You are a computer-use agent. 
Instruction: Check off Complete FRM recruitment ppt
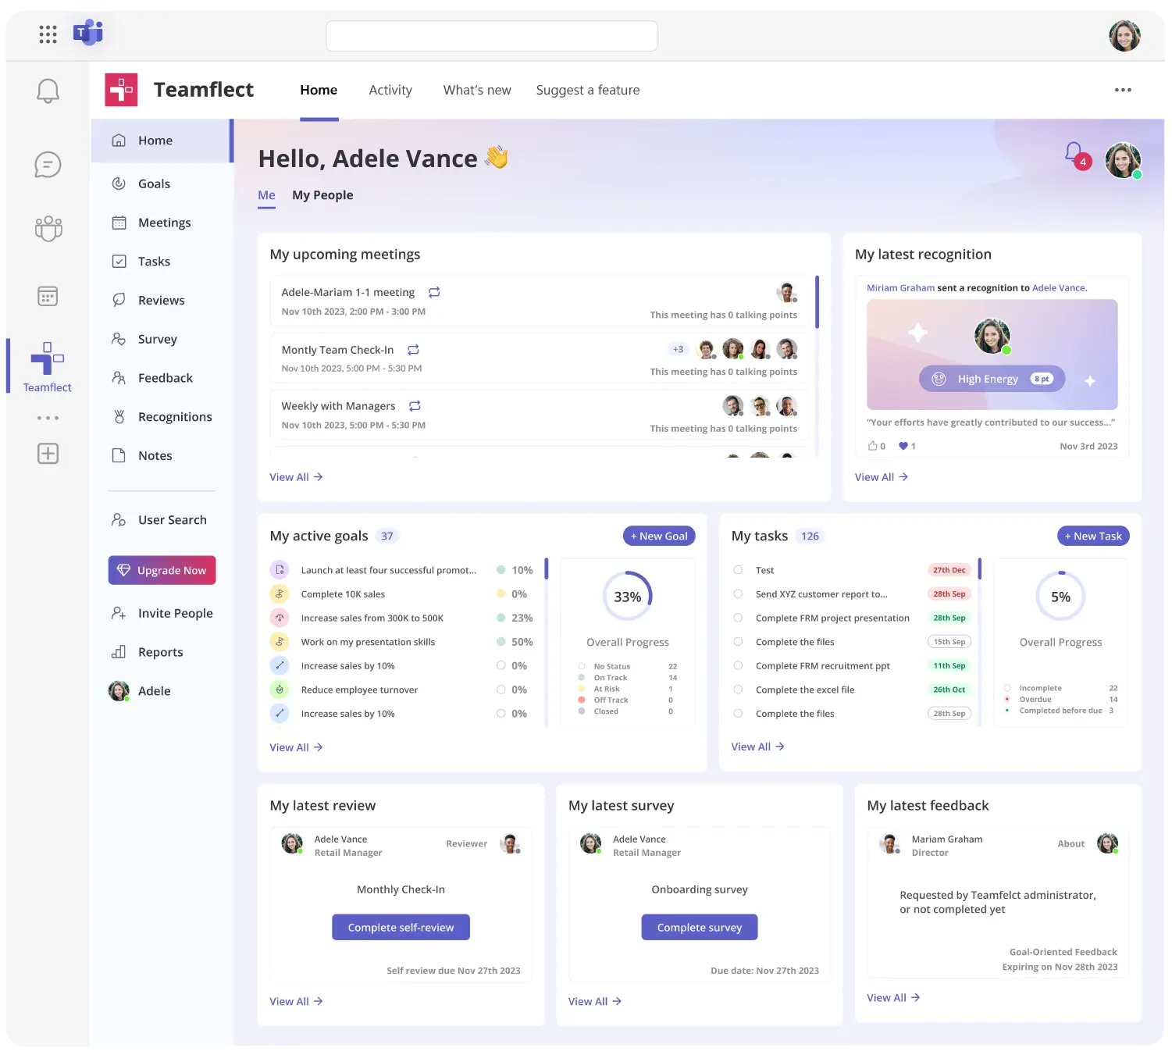click(x=738, y=665)
